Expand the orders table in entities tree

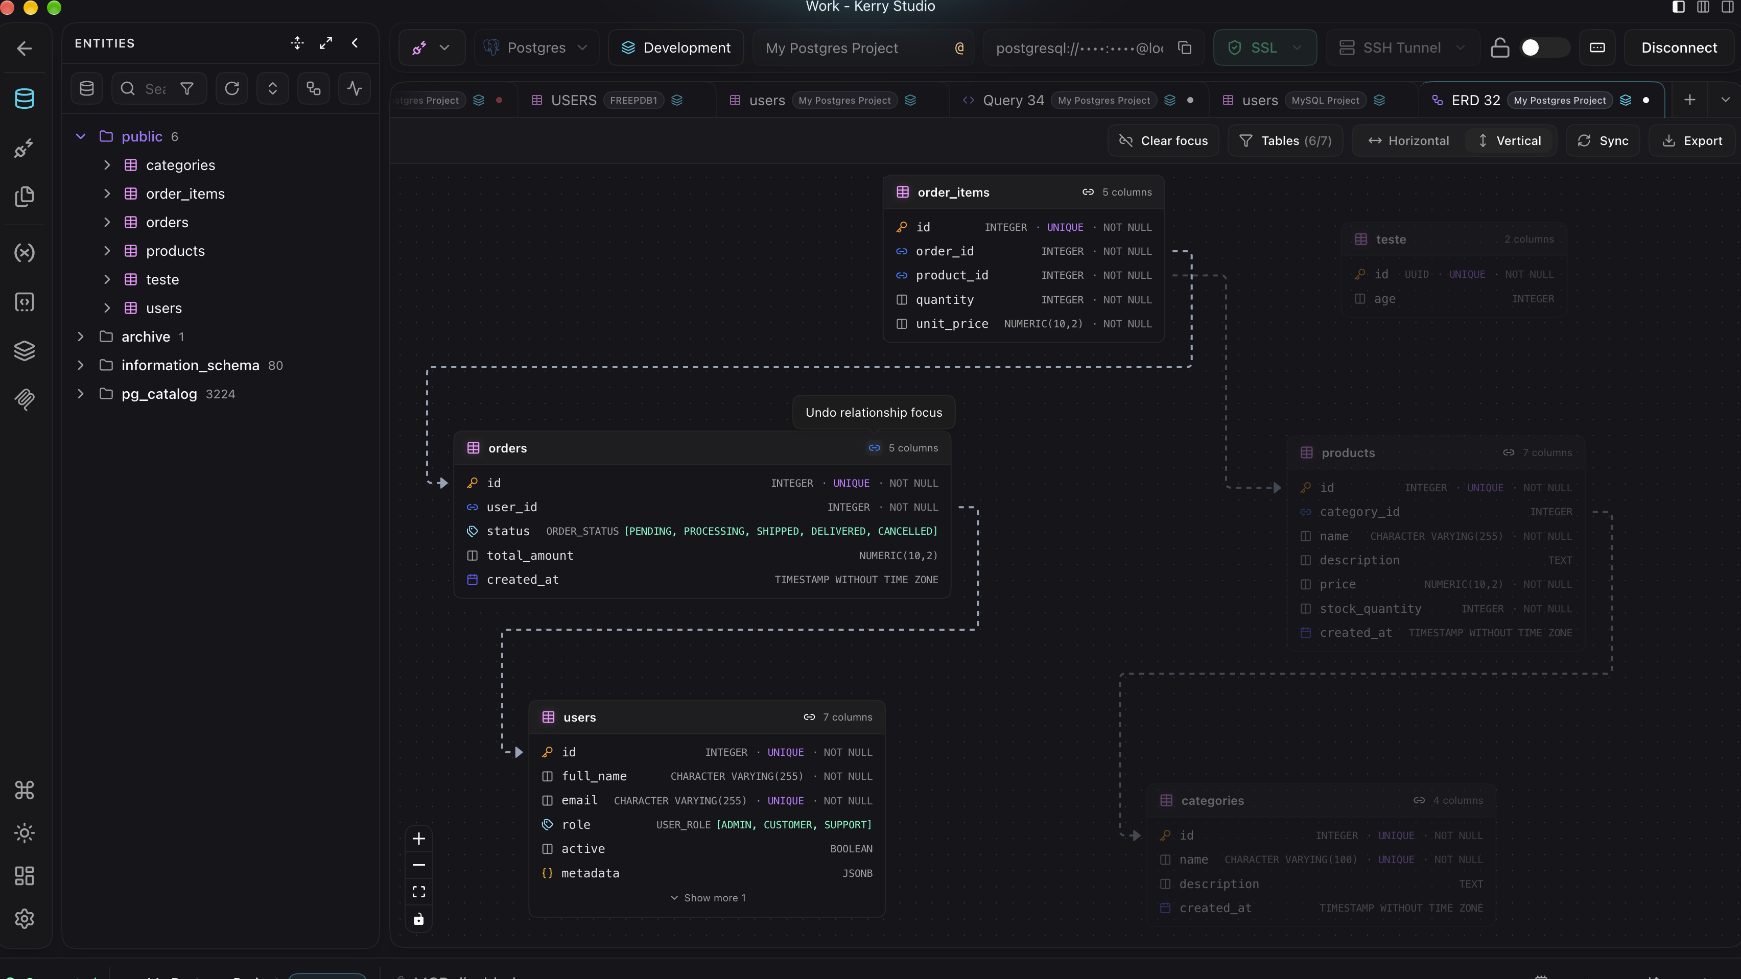coord(107,222)
